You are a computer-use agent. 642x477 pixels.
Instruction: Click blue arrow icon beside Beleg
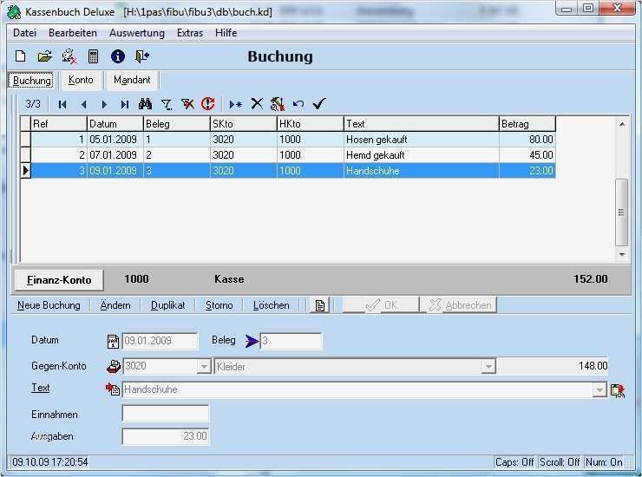(x=252, y=341)
